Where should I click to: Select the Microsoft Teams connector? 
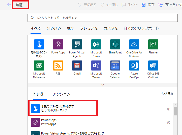(x=96, y=70)
